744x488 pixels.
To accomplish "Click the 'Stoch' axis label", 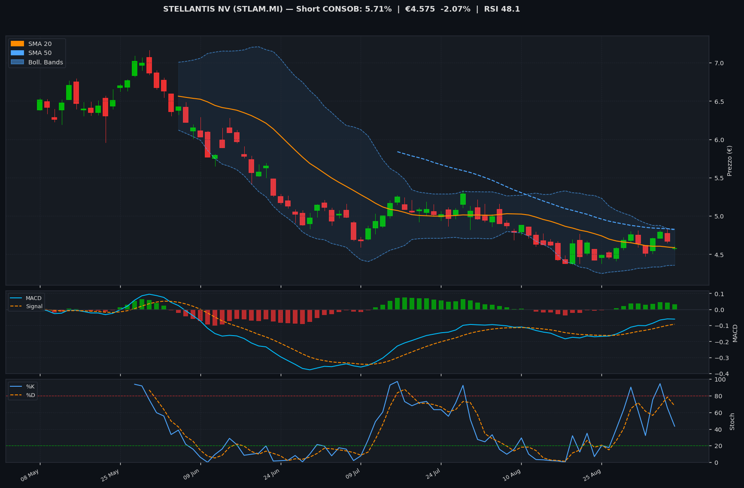I will (732, 421).
